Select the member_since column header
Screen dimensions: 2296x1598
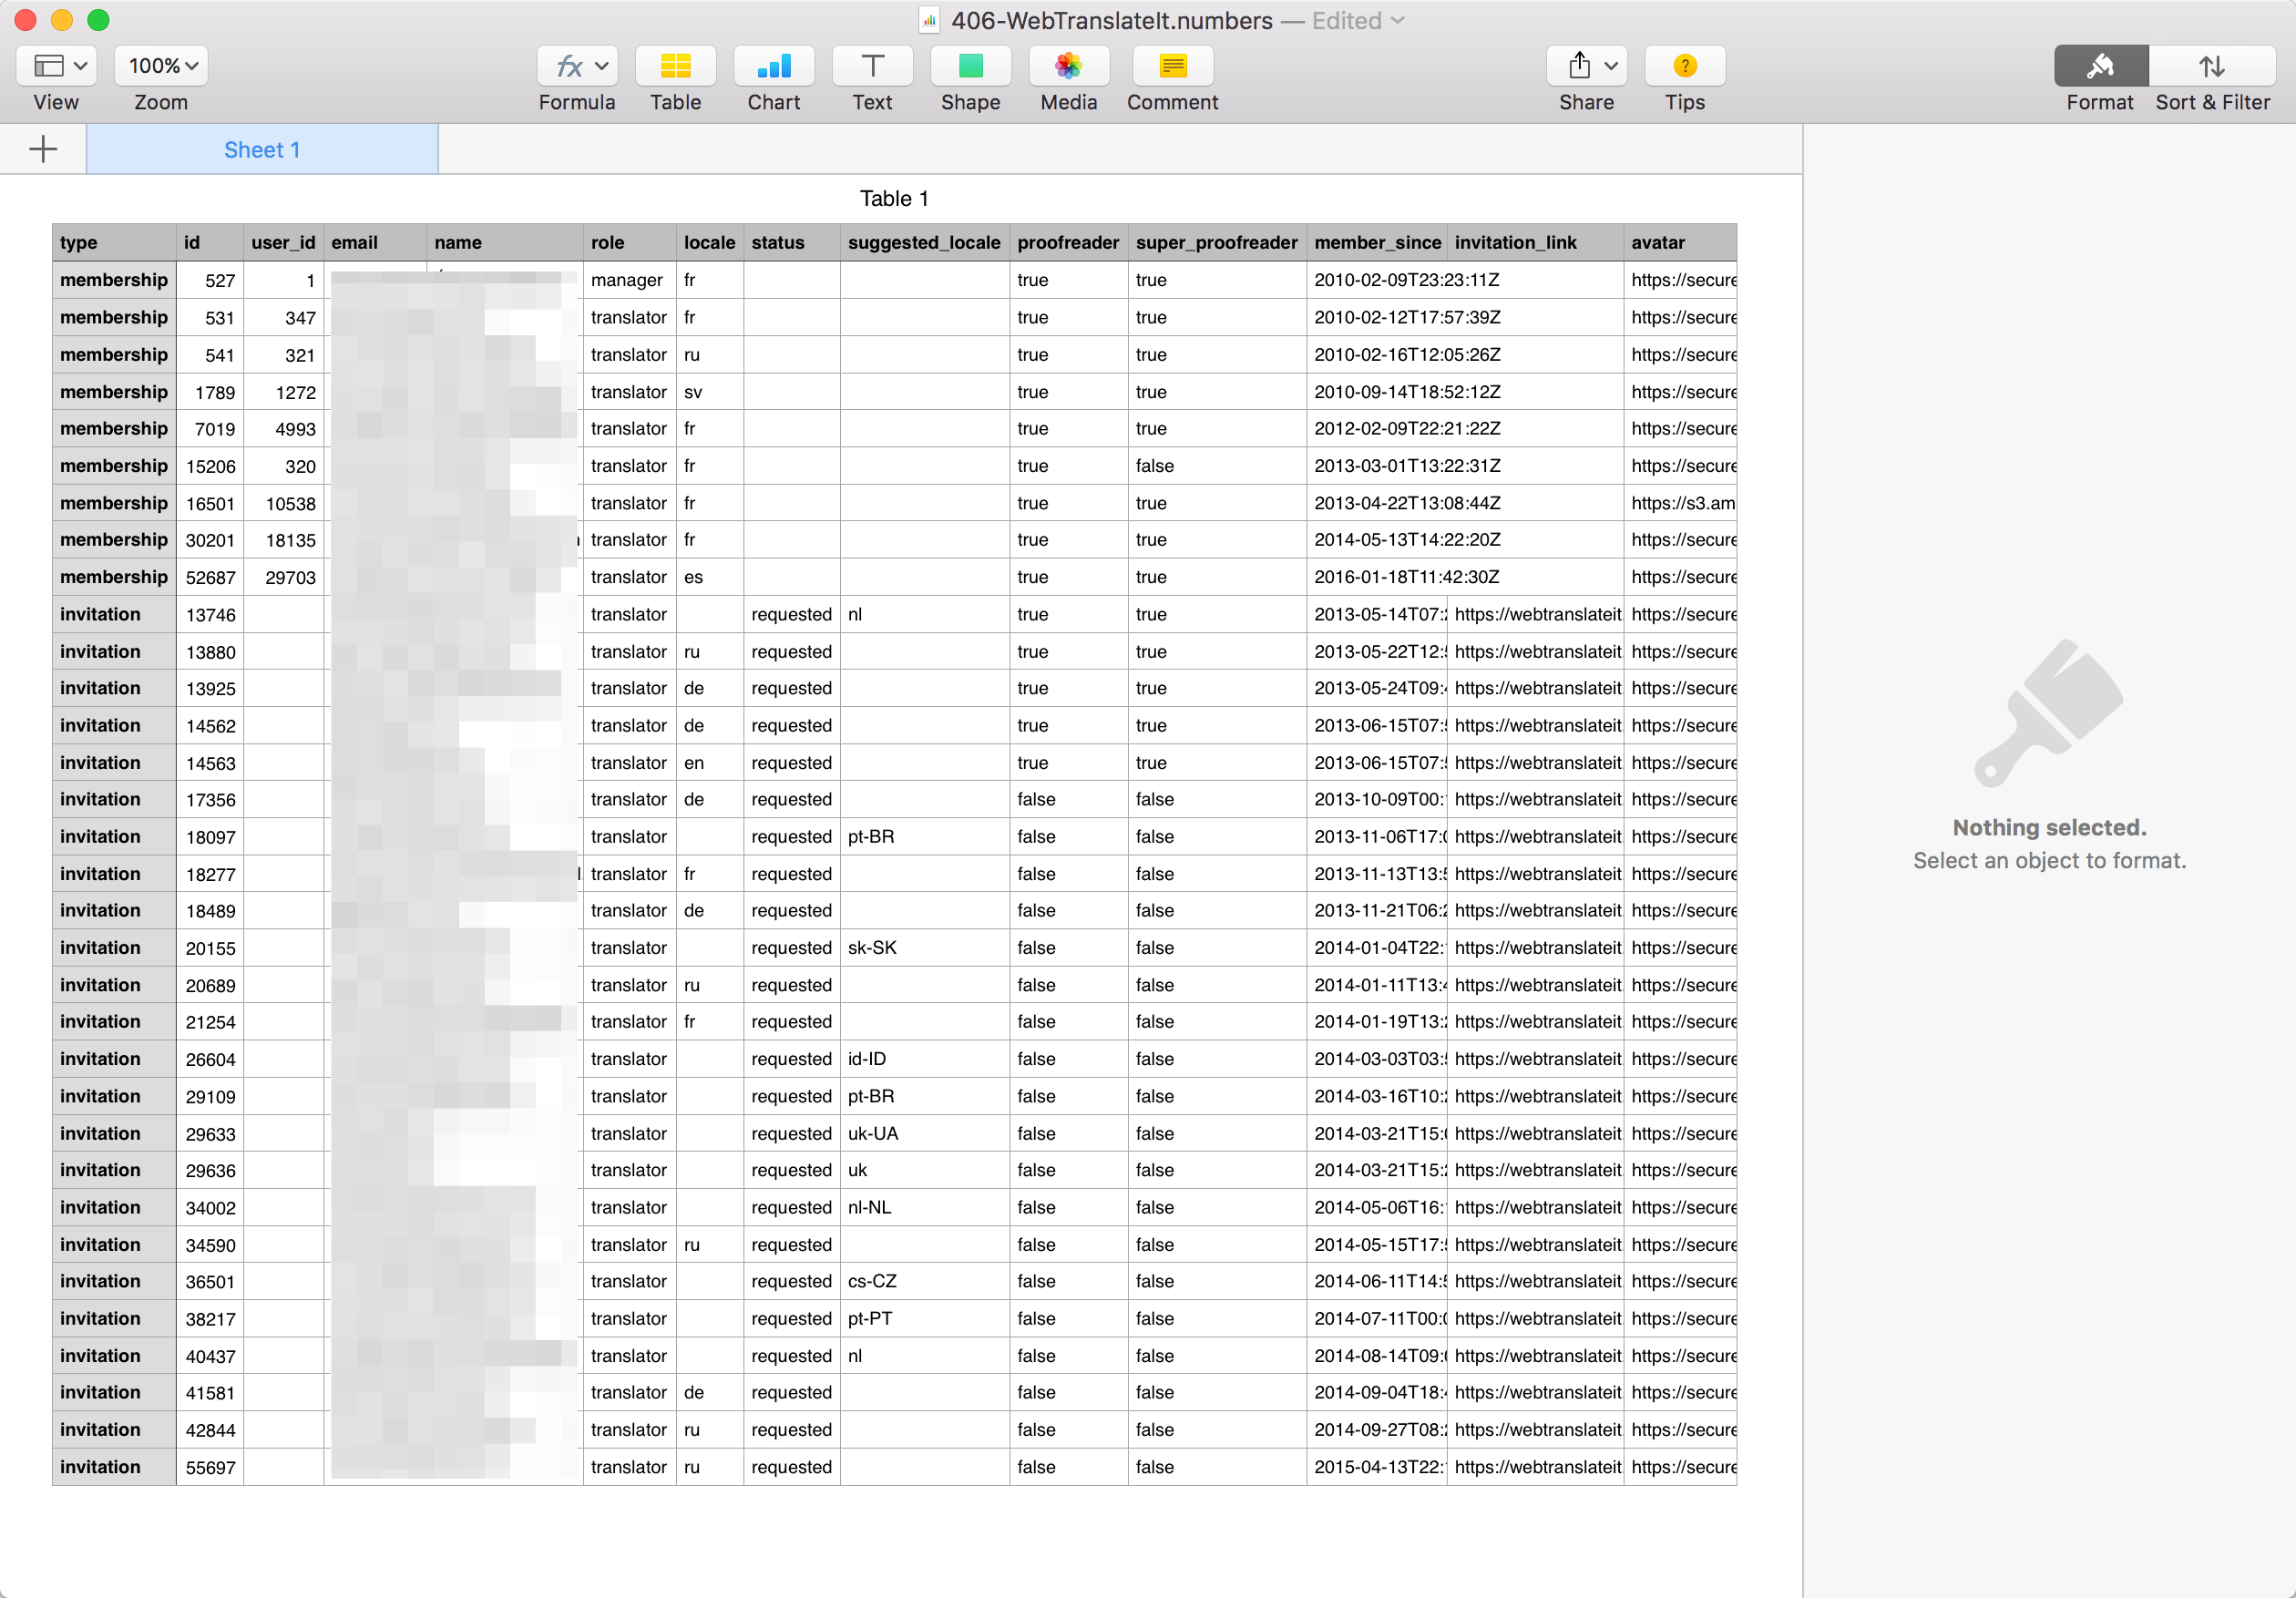click(x=1376, y=242)
